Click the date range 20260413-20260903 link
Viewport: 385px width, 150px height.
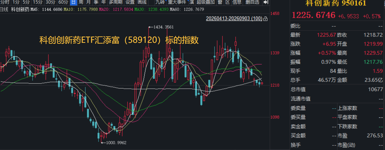(x=234, y=19)
